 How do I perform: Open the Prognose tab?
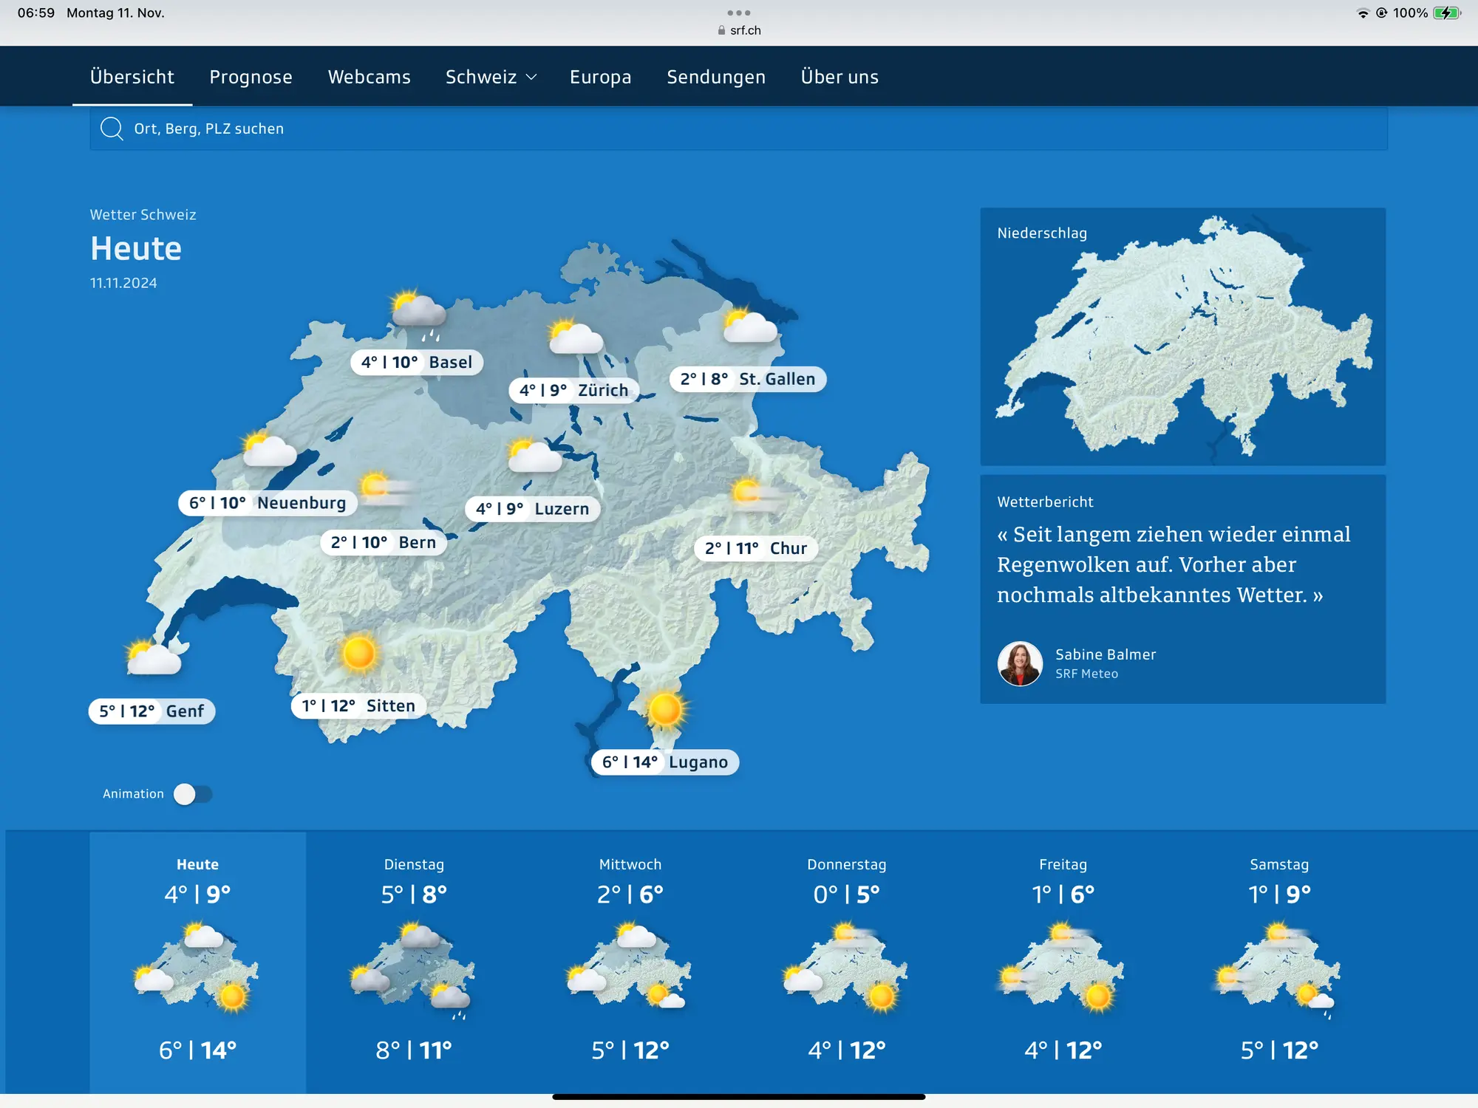click(251, 77)
